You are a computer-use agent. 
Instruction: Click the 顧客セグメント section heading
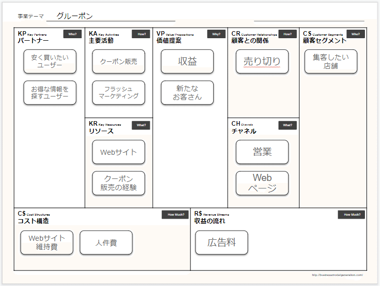325,41
